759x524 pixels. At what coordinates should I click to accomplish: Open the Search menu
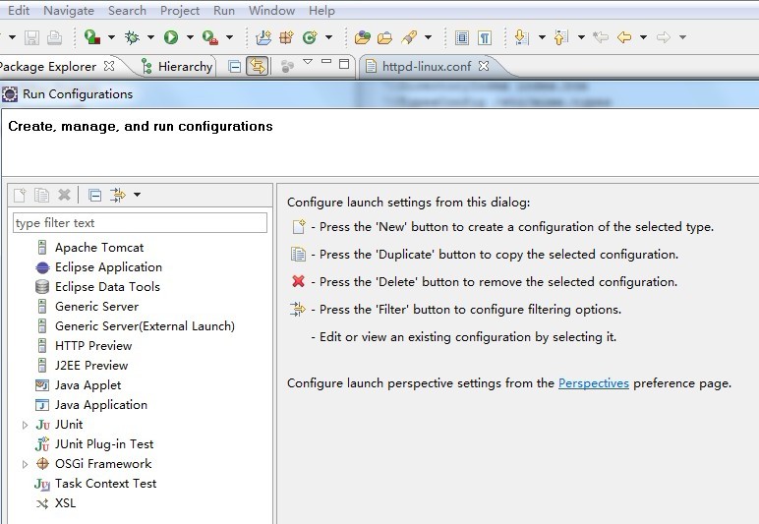(127, 10)
